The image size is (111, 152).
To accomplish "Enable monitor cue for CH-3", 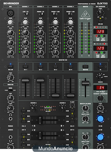I will pos(55,67).
